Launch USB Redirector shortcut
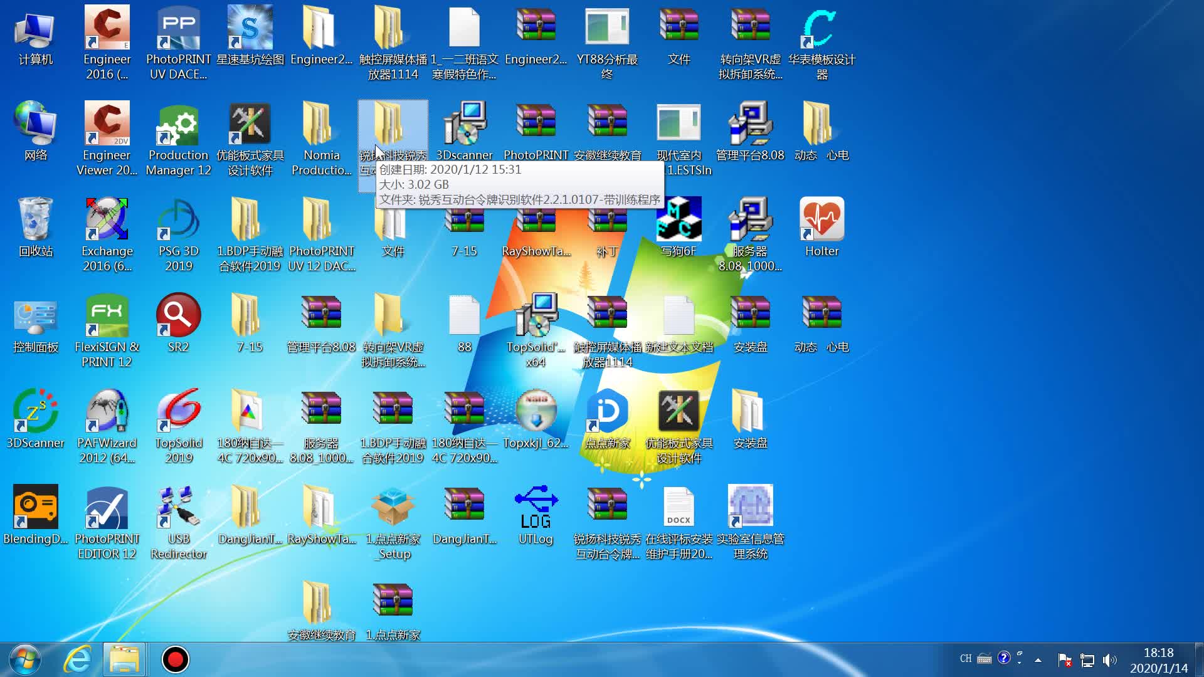 178,522
